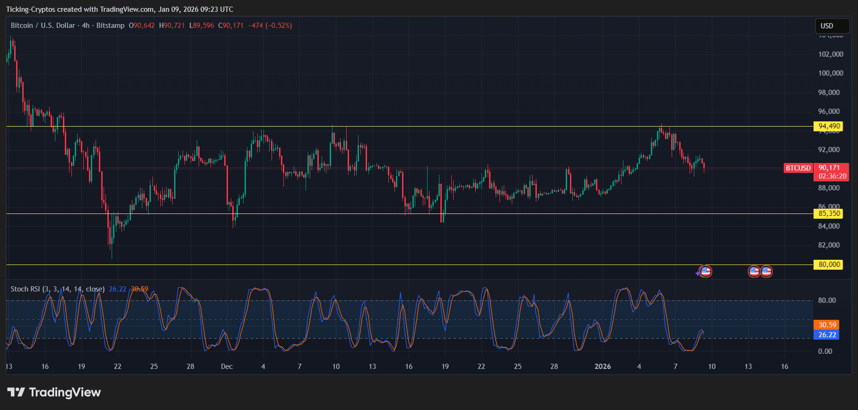Click the Bitcoin / U.S. Dollar symbol title
Viewport: 858px width, 410px height.
click(x=43, y=26)
